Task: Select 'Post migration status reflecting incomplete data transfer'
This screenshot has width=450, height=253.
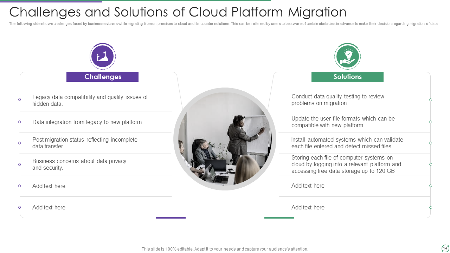Action: [x=85, y=143]
